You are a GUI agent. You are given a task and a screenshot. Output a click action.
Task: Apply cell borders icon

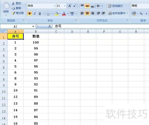pyautogui.click(x=48, y=13)
